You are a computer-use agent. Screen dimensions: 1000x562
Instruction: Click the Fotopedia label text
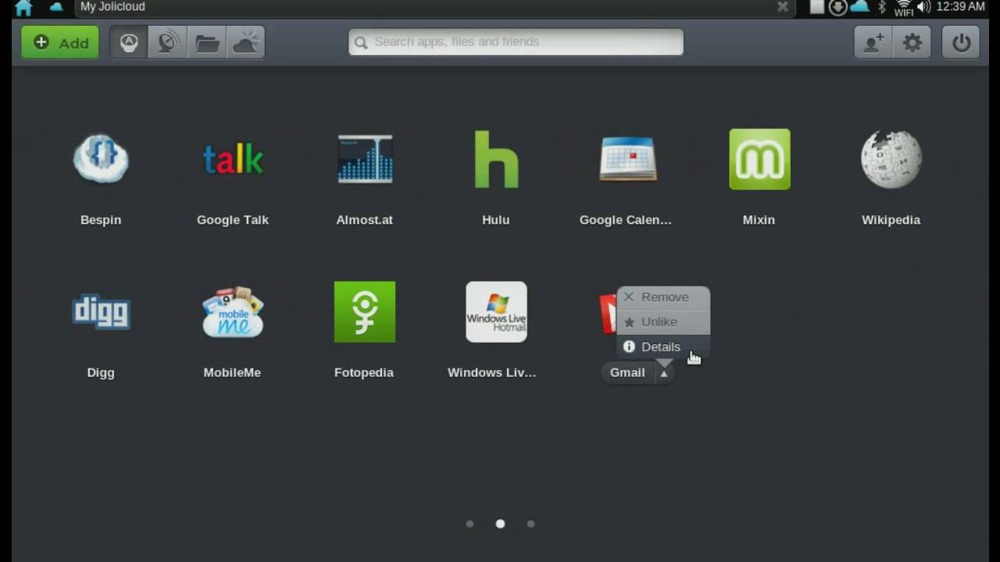pyautogui.click(x=364, y=373)
